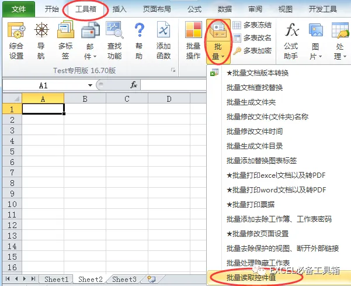The height and width of the screenshot is (286, 351).
Task: Select 批量修改文件时间 menu item
Action: click(x=279, y=132)
